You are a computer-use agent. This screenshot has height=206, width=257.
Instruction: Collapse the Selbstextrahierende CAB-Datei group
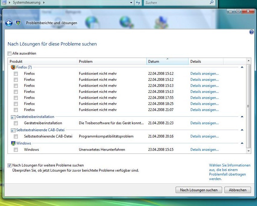pyautogui.click(x=242, y=130)
